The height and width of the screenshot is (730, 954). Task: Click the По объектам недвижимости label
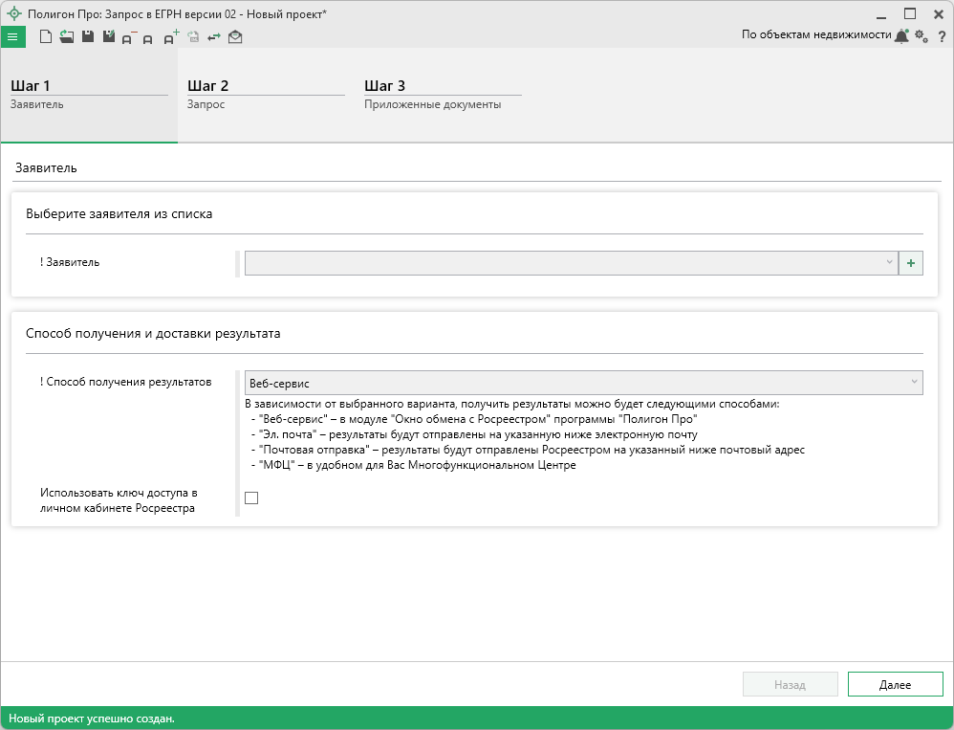point(815,34)
